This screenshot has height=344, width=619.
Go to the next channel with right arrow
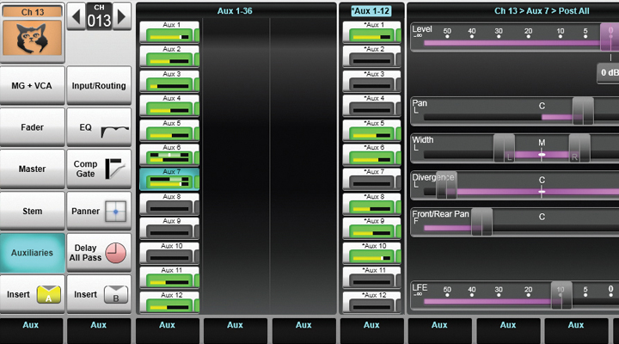[123, 15]
